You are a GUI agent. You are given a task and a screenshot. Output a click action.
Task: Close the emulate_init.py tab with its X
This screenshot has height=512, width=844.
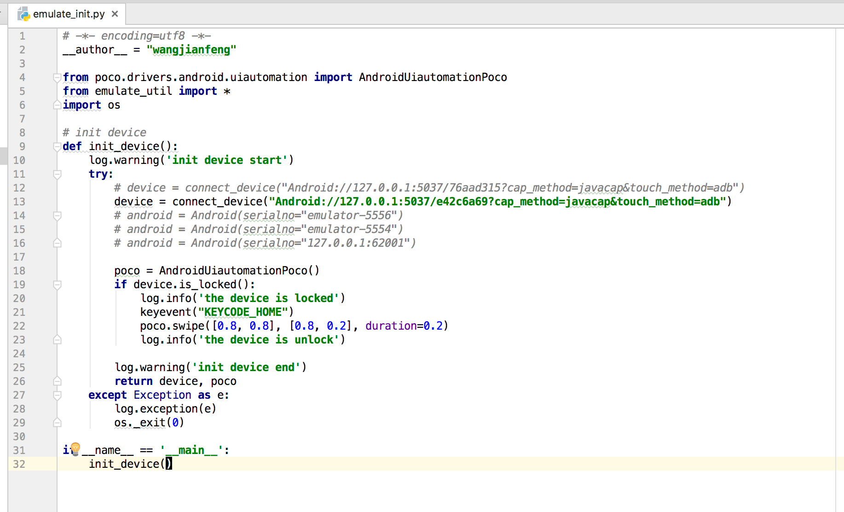(x=115, y=14)
